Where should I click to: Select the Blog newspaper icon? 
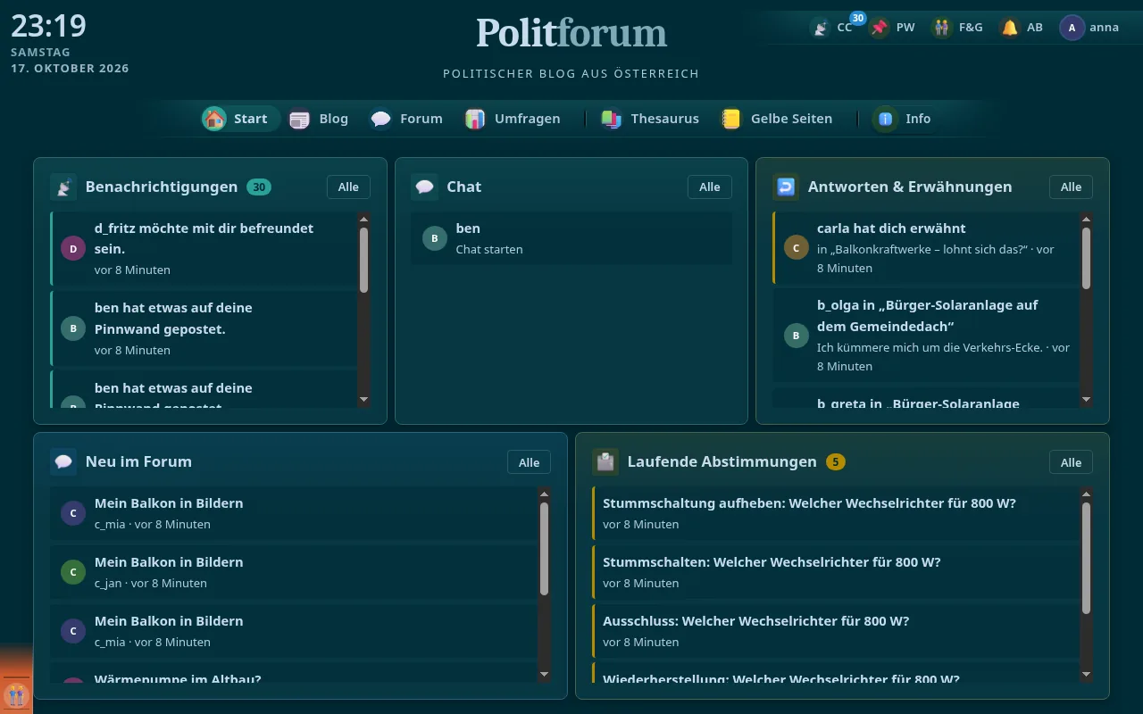coord(299,119)
